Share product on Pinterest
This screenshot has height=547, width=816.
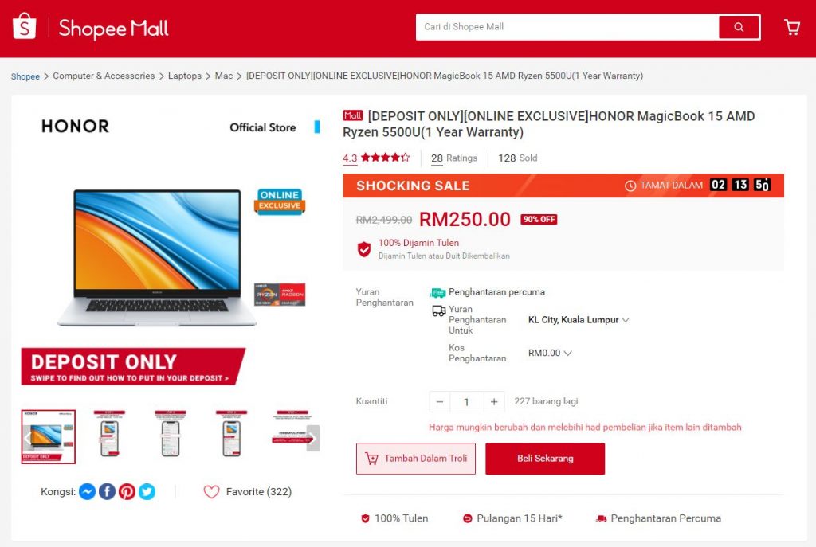point(127,491)
